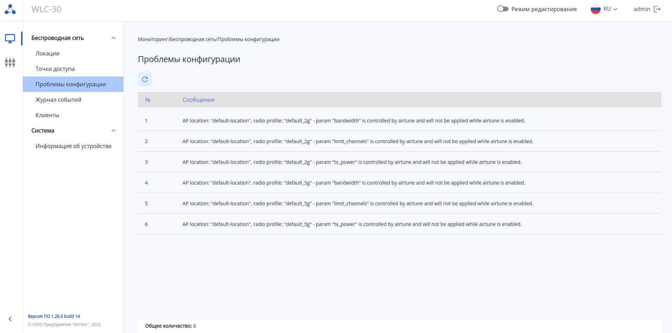
Task: Open Локации menu item
Action: point(47,53)
